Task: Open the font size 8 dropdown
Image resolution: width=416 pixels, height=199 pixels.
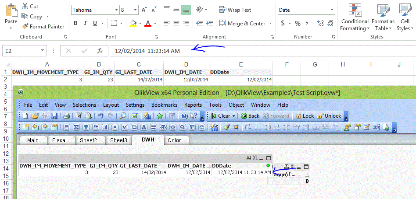Action: (x=136, y=10)
